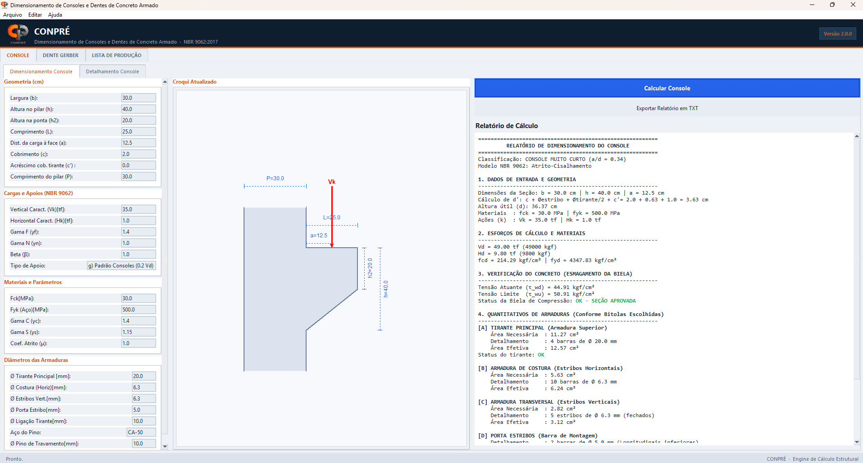Click the Coef. Atrito (μ) input field

[139, 343]
